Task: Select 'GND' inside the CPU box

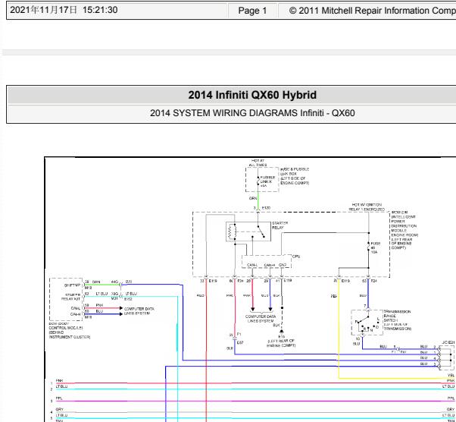Action: [x=283, y=265]
